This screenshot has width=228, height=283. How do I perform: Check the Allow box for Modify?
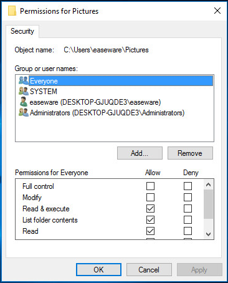point(150,197)
